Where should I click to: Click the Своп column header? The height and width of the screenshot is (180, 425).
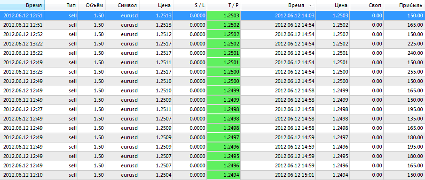pyautogui.click(x=367, y=5)
